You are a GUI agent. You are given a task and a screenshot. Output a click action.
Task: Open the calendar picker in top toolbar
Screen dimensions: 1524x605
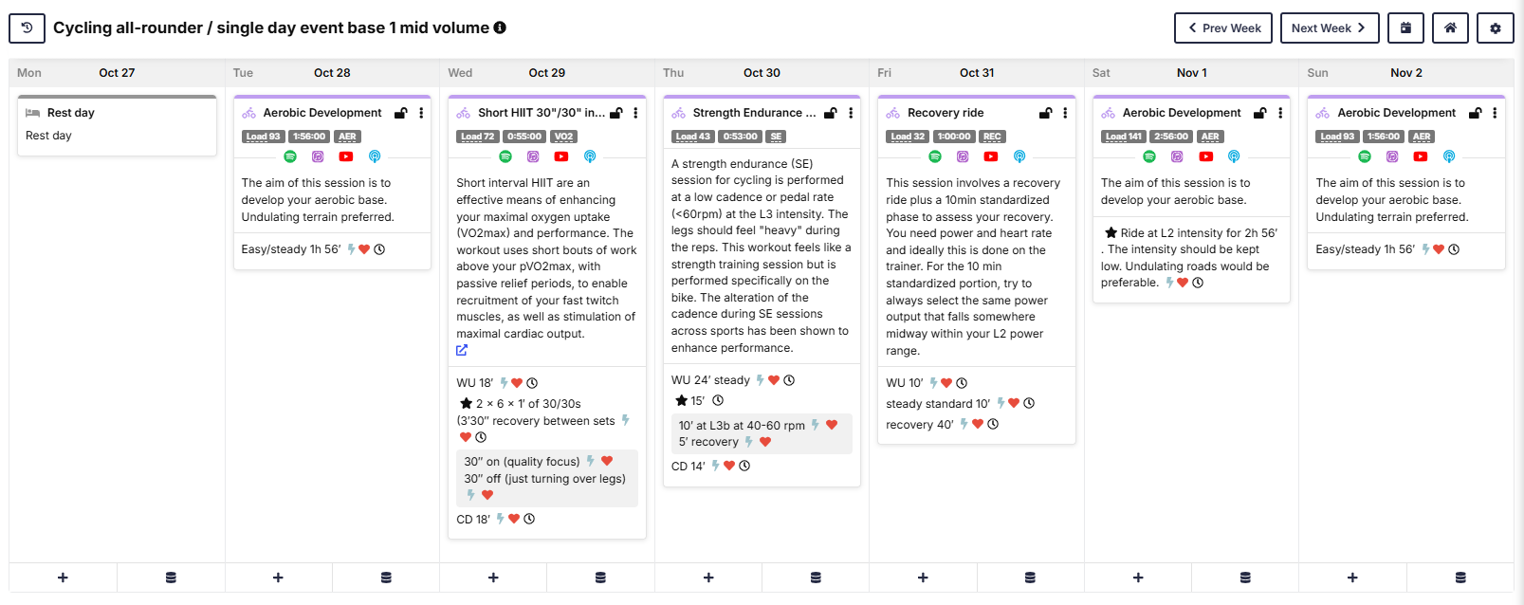pyautogui.click(x=1405, y=28)
